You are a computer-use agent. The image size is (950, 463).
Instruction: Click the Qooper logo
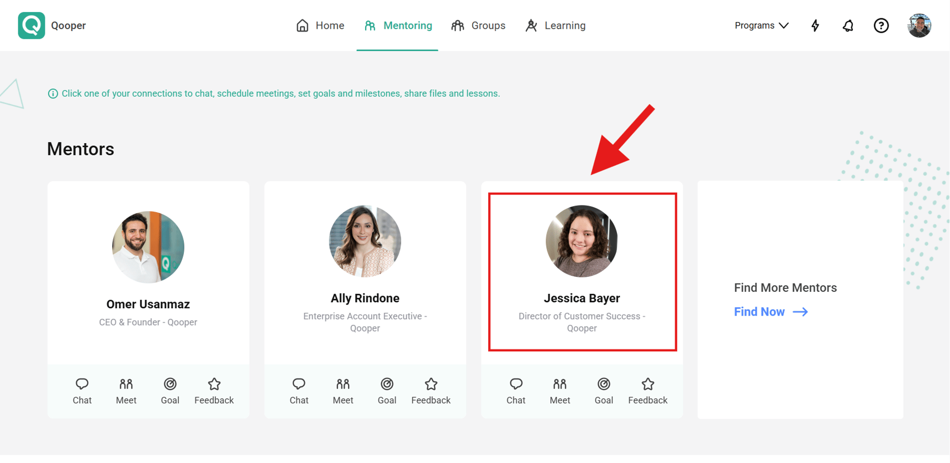[31, 25]
